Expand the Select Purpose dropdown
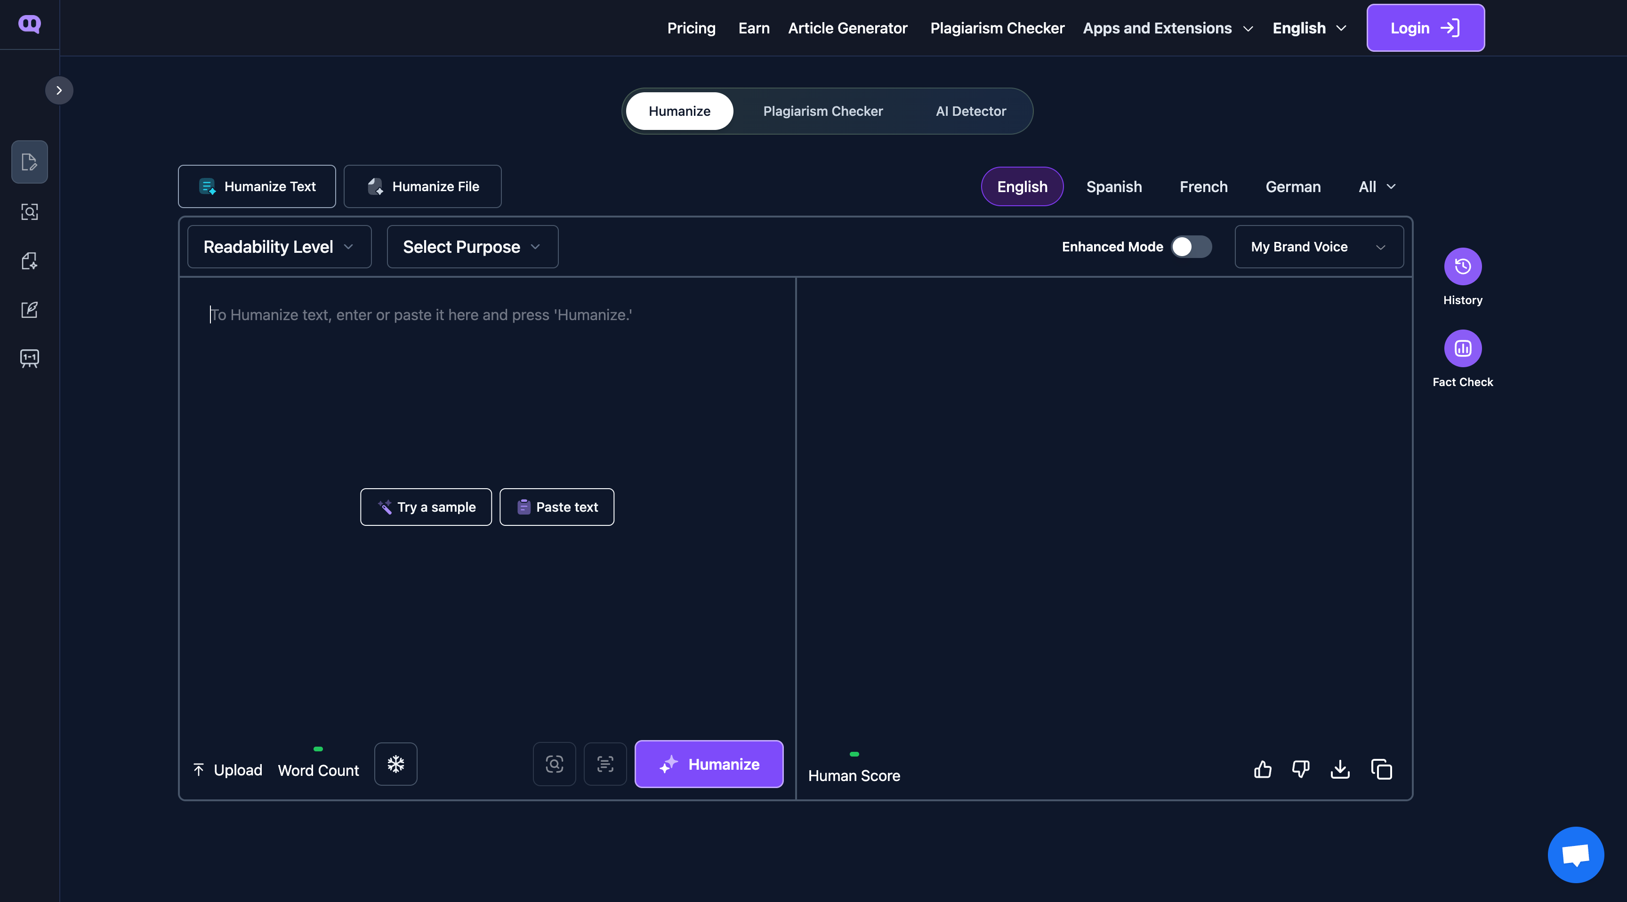This screenshot has width=1627, height=902. tap(472, 247)
